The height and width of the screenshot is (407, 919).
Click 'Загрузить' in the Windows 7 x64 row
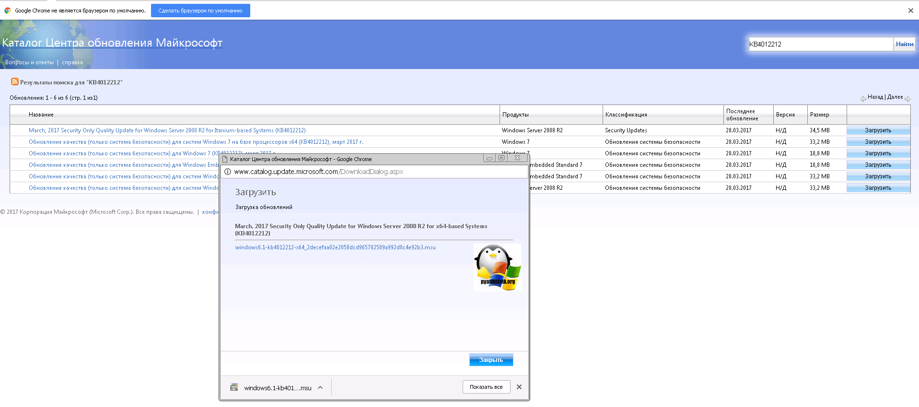(x=878, y=142)
